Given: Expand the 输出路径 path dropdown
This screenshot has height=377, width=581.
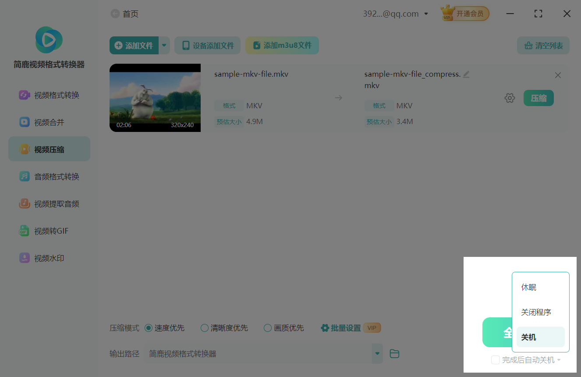Looking at the screenshot, I should click(377, 353).
